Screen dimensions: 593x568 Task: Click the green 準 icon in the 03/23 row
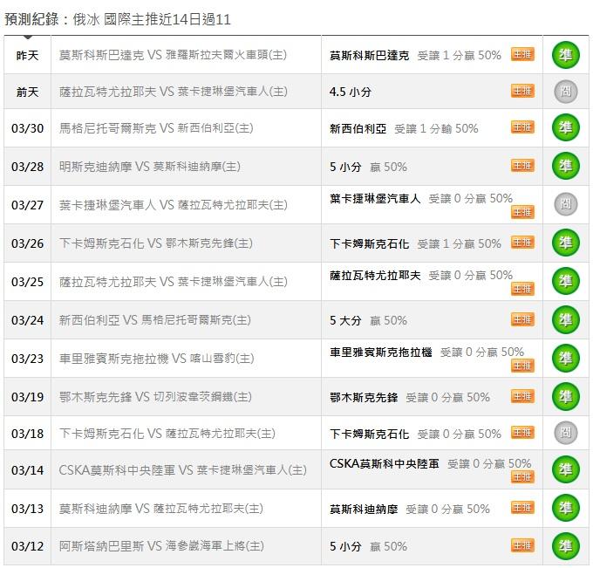565,359
